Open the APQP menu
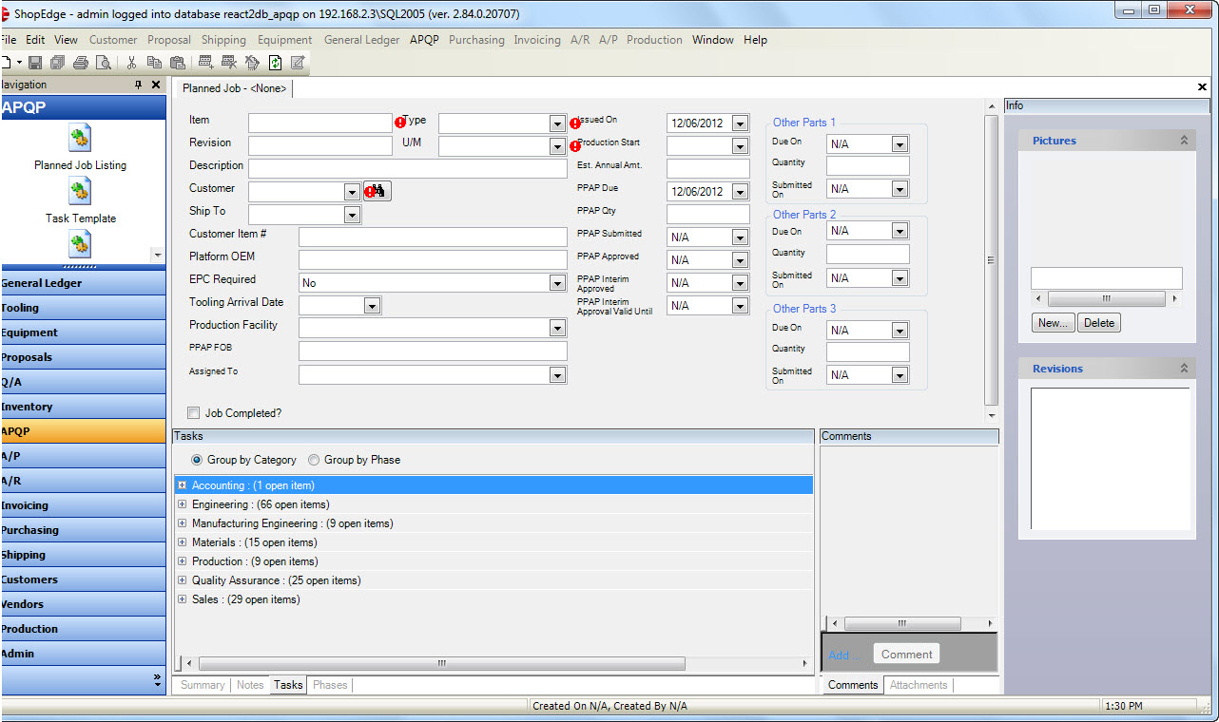 (424, 40)
